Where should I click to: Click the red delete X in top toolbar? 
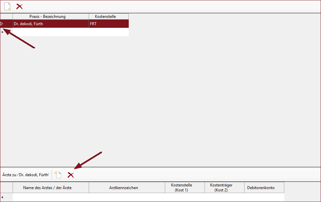(20, 6)
